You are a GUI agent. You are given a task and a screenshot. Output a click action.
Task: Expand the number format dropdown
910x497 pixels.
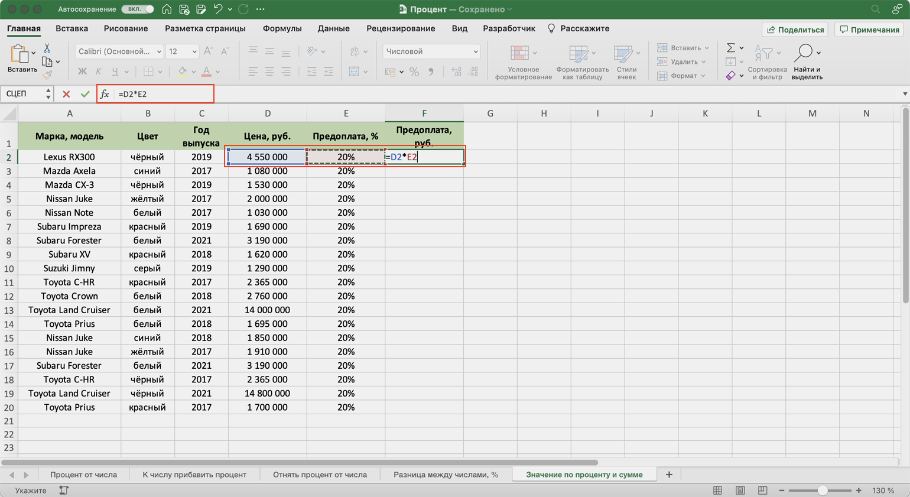[x=475, y=51]
